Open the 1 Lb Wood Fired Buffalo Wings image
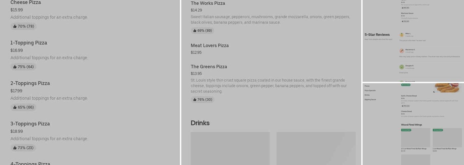Viewport: 464px width, 165px height. (447, 138)
